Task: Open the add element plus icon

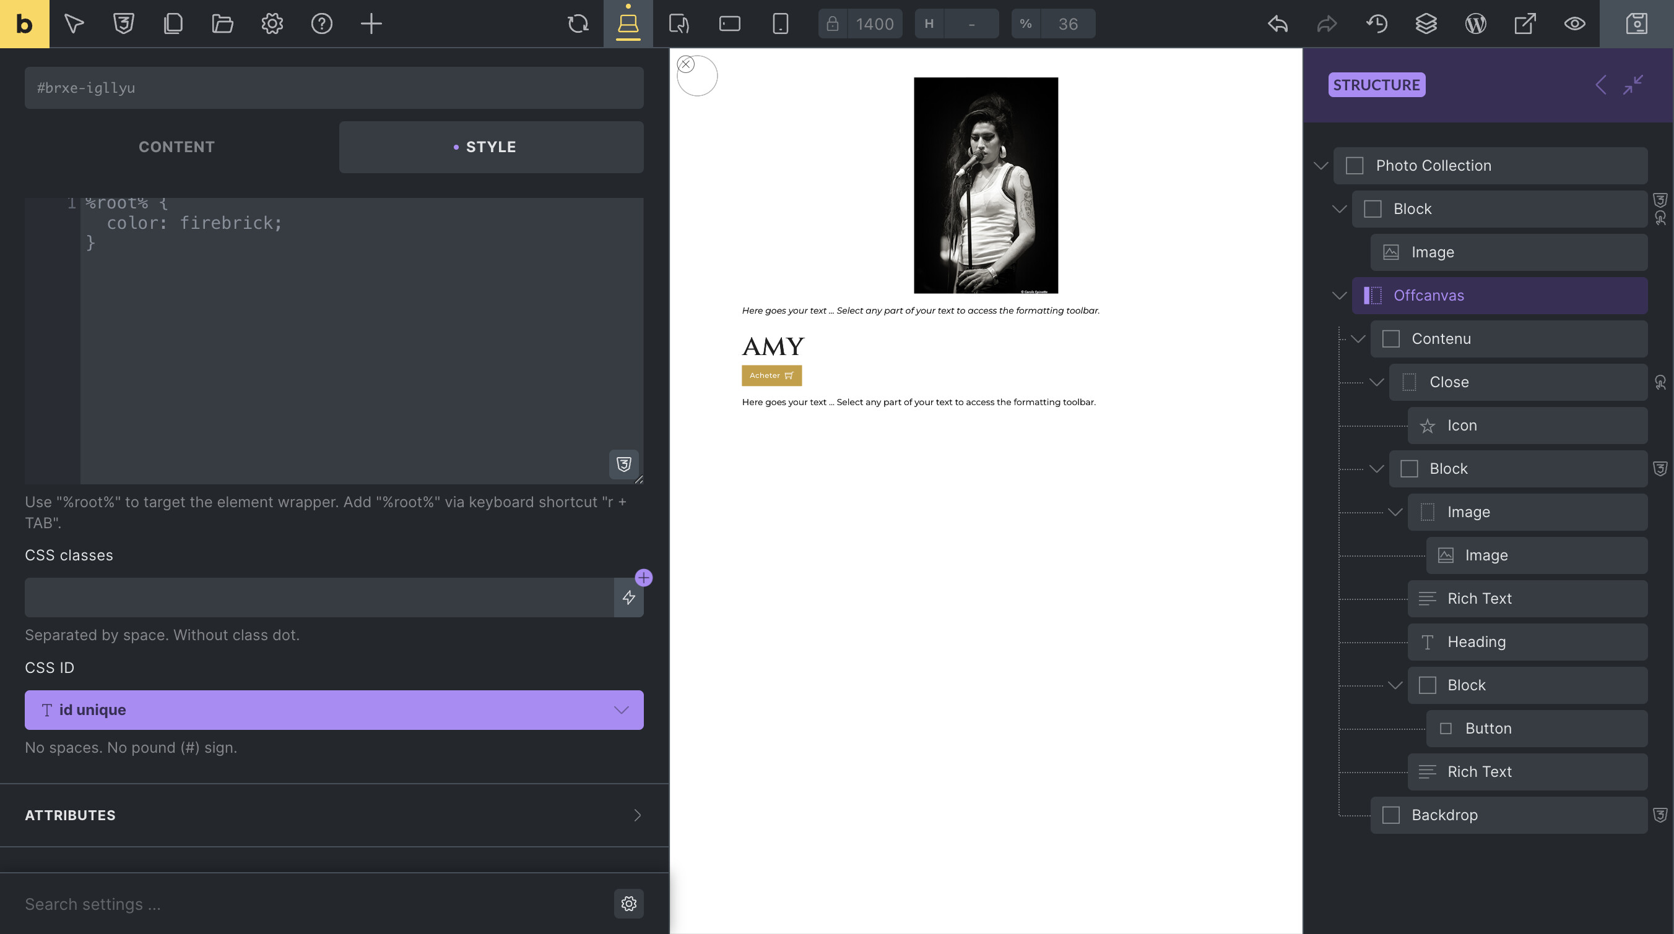Action: click(371, 24)
